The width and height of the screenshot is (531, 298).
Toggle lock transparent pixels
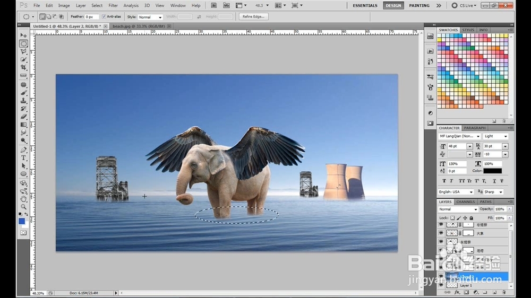[x=452, y=218]
